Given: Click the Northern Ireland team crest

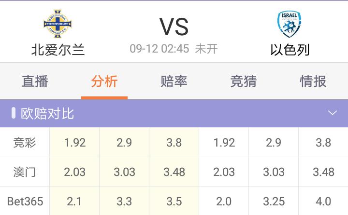Looking at the screenshot, I should tap(58, 24).
